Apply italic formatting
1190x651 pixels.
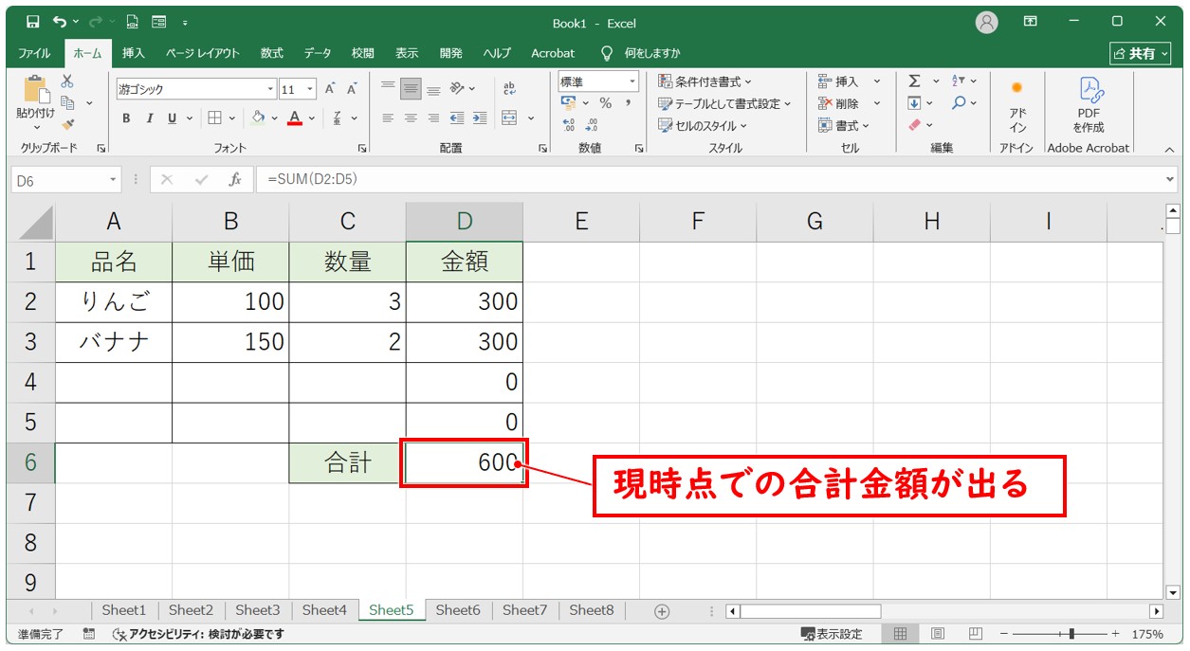149,118
